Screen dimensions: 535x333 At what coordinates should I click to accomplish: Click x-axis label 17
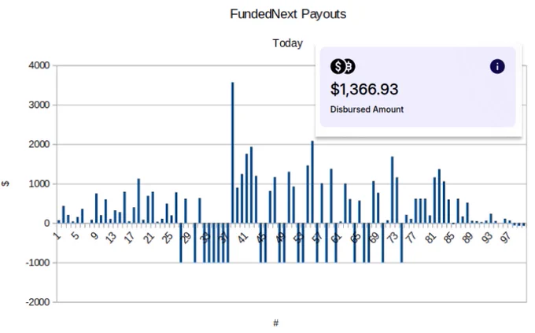click(x=130, y=238)
